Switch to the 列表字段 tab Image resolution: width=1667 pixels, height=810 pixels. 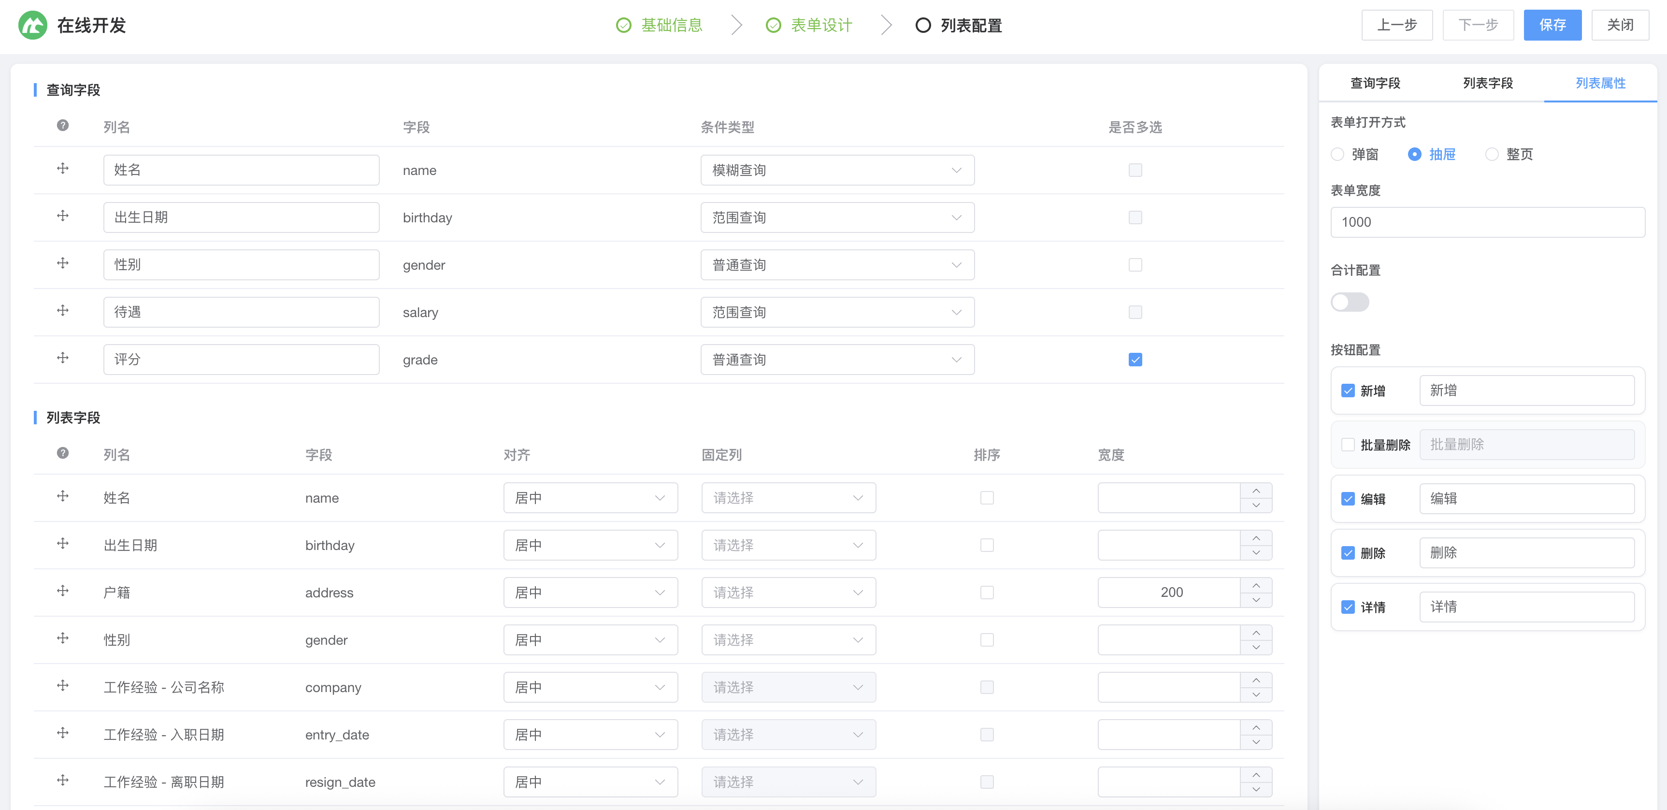pos(1488,83)
